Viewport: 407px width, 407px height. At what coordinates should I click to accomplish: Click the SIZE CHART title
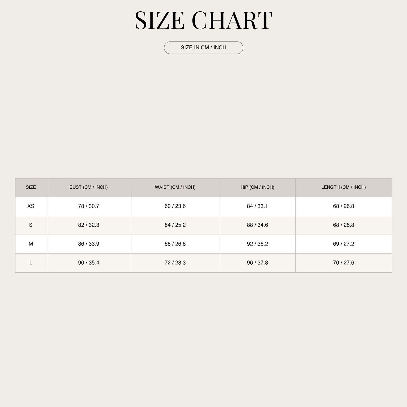coord(203,20)
